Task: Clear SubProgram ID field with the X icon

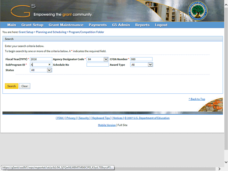Action: pos(50,64)
